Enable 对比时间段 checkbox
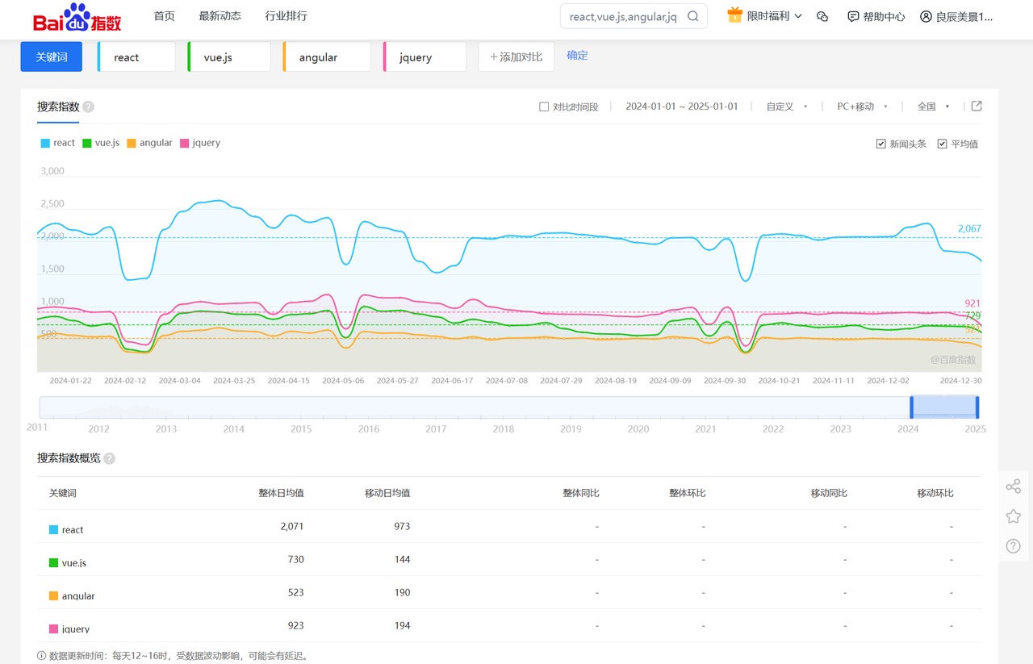Screen dimensions: 1033x664 point(544,106)
